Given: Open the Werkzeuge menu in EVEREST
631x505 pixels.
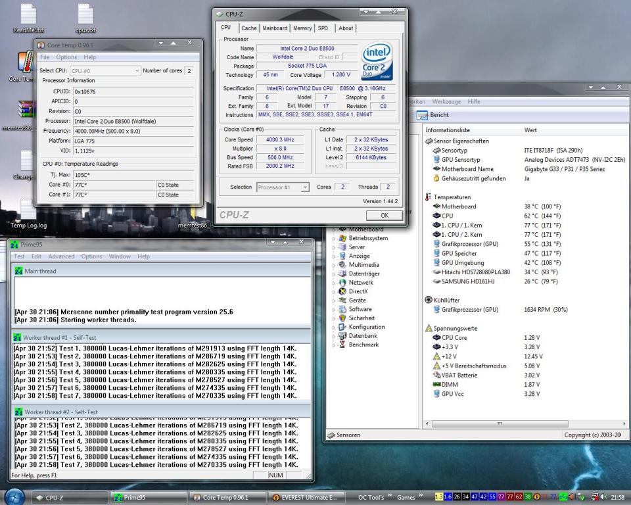Looking at the screenshot, I should (446, 101).
